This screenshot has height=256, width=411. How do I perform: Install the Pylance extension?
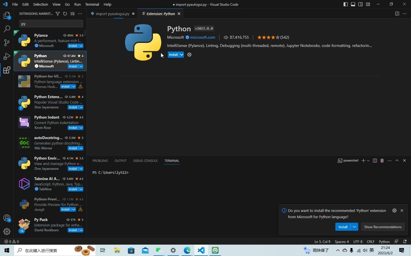point(73,46)
